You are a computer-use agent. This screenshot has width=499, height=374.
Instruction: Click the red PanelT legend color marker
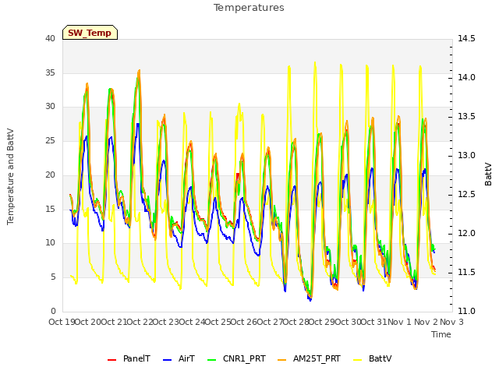tap(112, 360)
